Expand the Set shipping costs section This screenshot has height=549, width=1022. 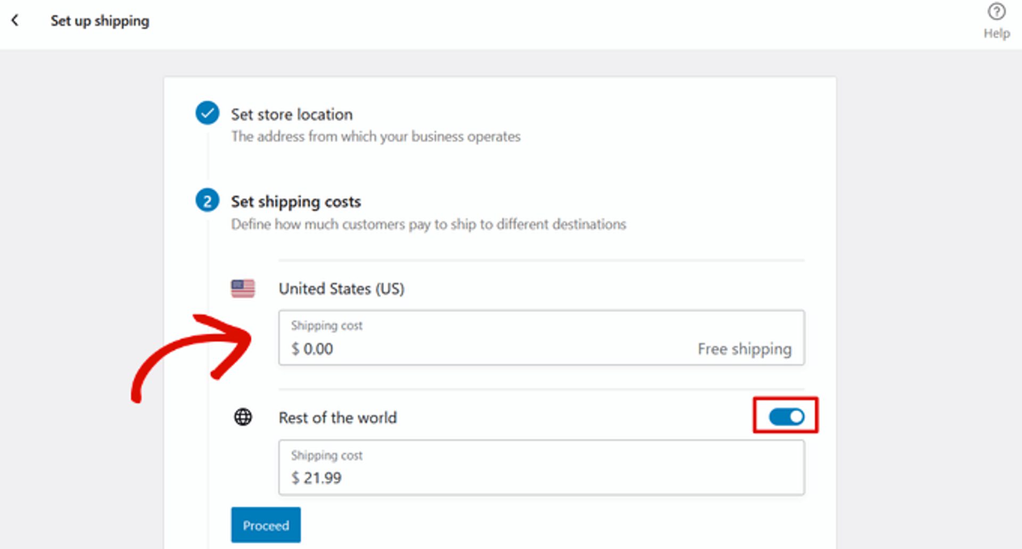pyautogui.click(x=296, y=201)
